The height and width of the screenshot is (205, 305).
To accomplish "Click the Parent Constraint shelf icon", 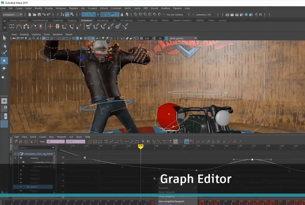I will 89,26.
